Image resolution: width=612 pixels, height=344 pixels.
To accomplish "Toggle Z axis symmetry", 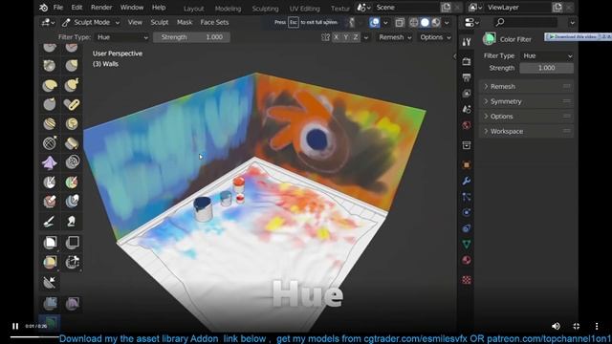I will point(356,37).
